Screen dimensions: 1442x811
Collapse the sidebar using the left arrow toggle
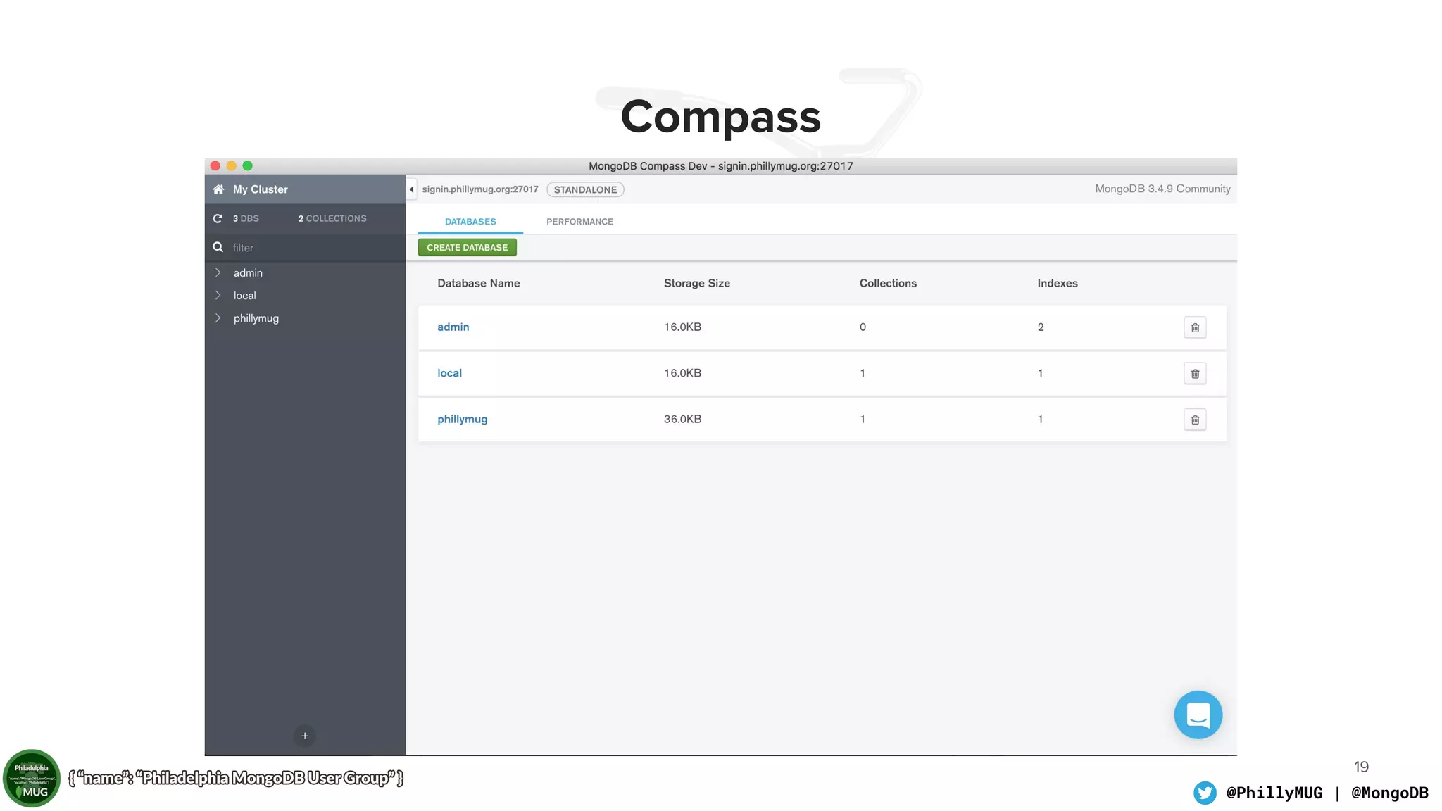click(411, 189)
